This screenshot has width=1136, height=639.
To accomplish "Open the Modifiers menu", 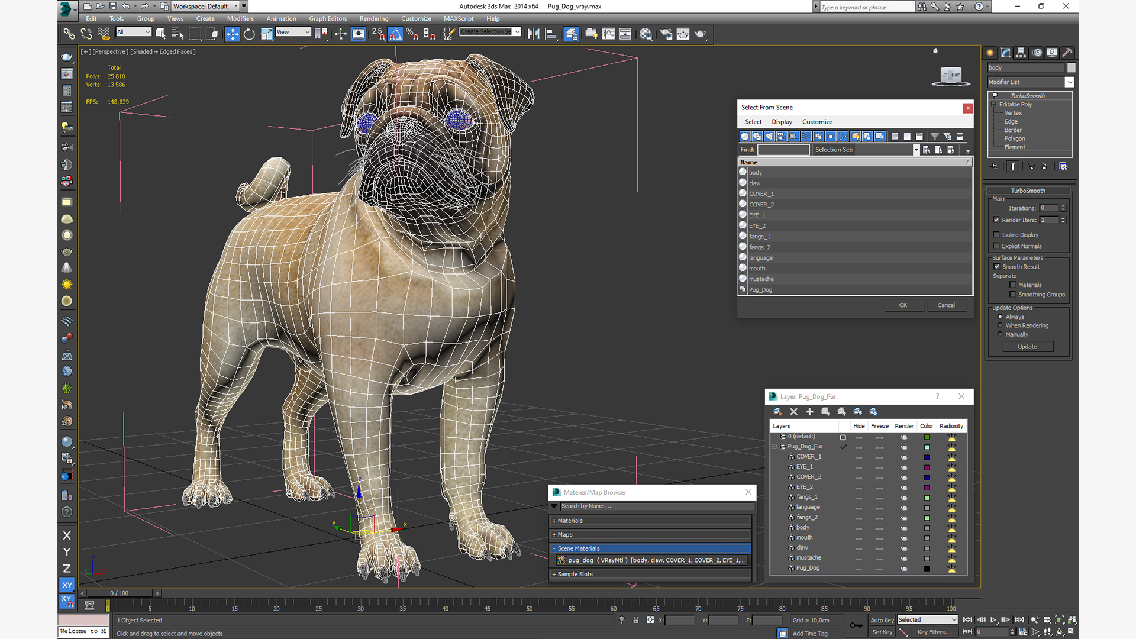I will 240,18.
